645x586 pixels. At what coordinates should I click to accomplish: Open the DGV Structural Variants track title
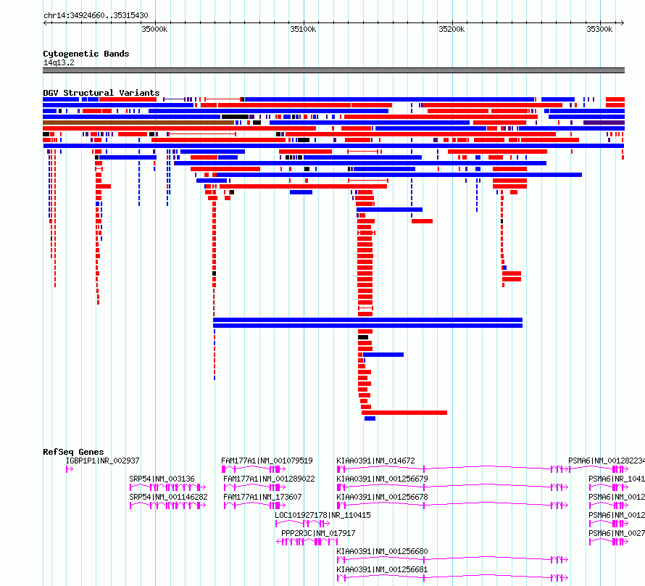101,93
